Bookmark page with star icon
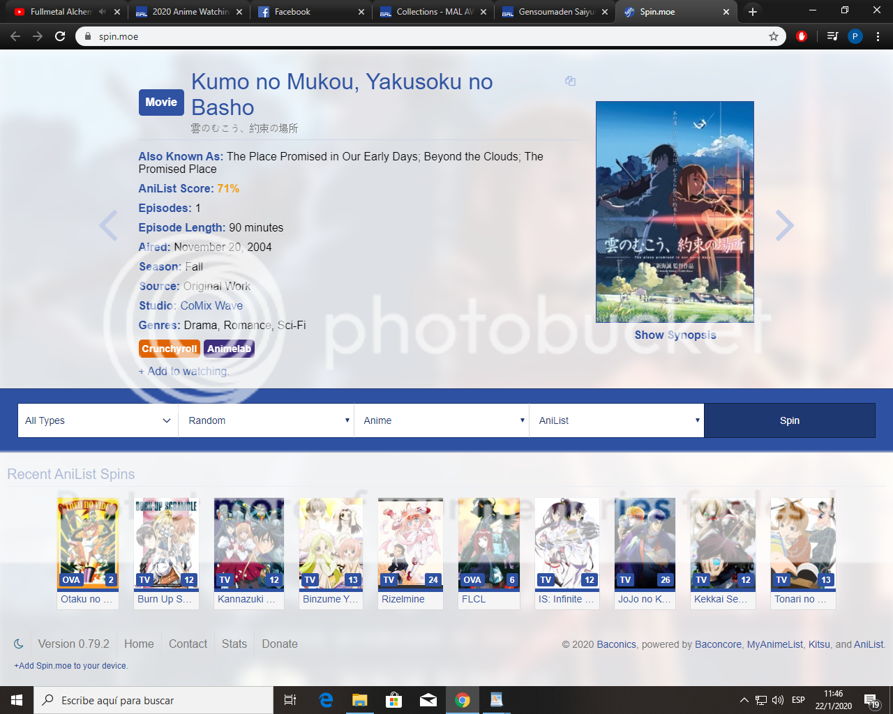This screenshot has height=714, width=893. pyautogui.click(x=773, y=36)
